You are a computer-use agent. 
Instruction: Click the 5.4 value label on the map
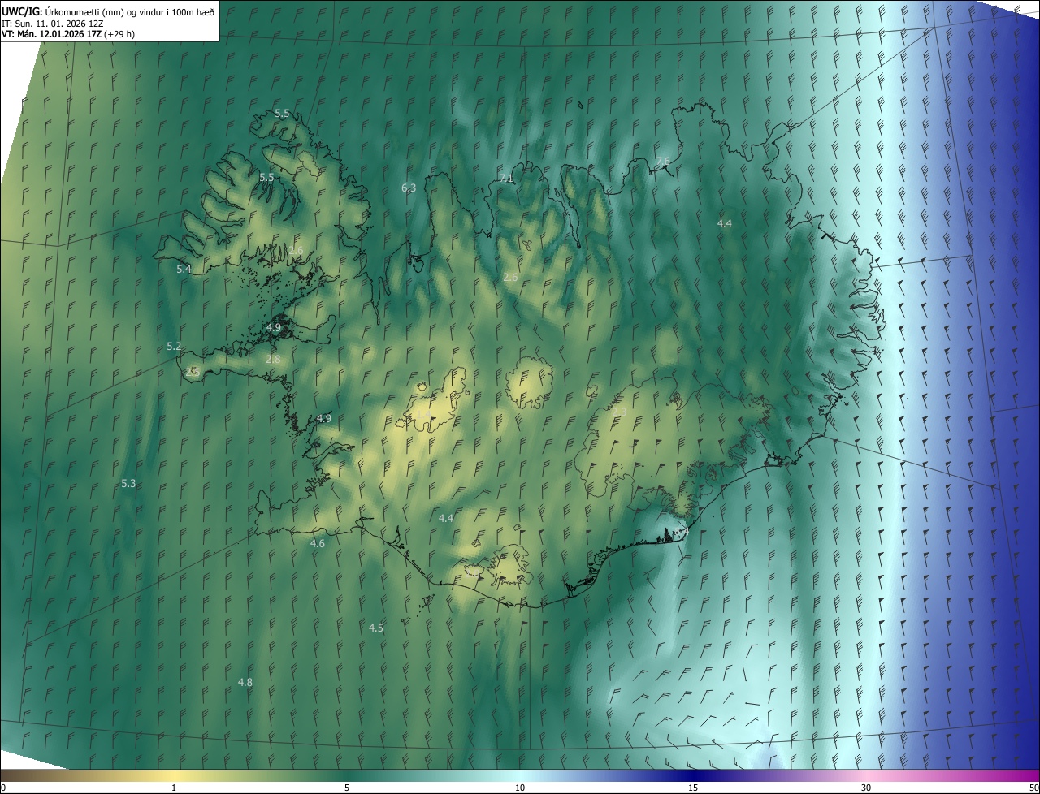coord(184,269)
